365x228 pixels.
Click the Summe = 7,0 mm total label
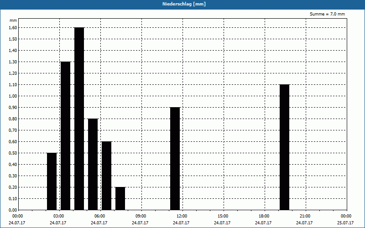(x=327, y=14)
